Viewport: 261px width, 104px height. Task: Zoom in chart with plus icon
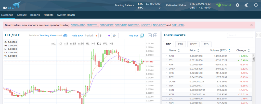tap(155, 36)
